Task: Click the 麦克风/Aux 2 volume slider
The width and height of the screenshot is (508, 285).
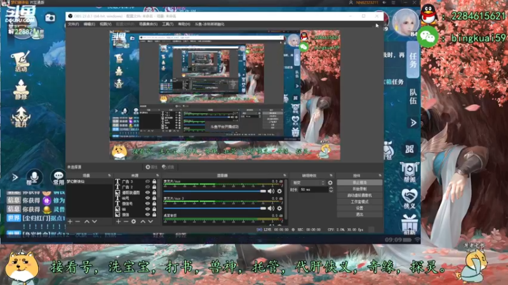Action: pos(215,208)
